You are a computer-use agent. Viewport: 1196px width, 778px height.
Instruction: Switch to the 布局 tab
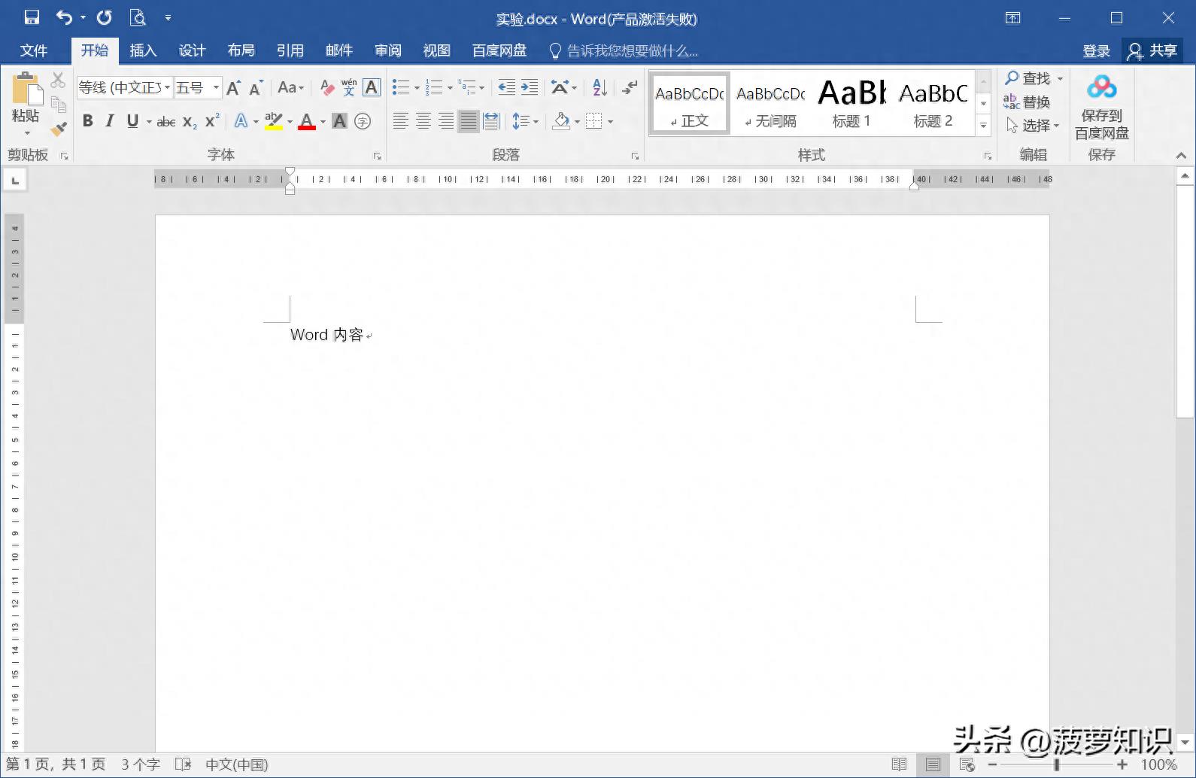pos(241,50)
